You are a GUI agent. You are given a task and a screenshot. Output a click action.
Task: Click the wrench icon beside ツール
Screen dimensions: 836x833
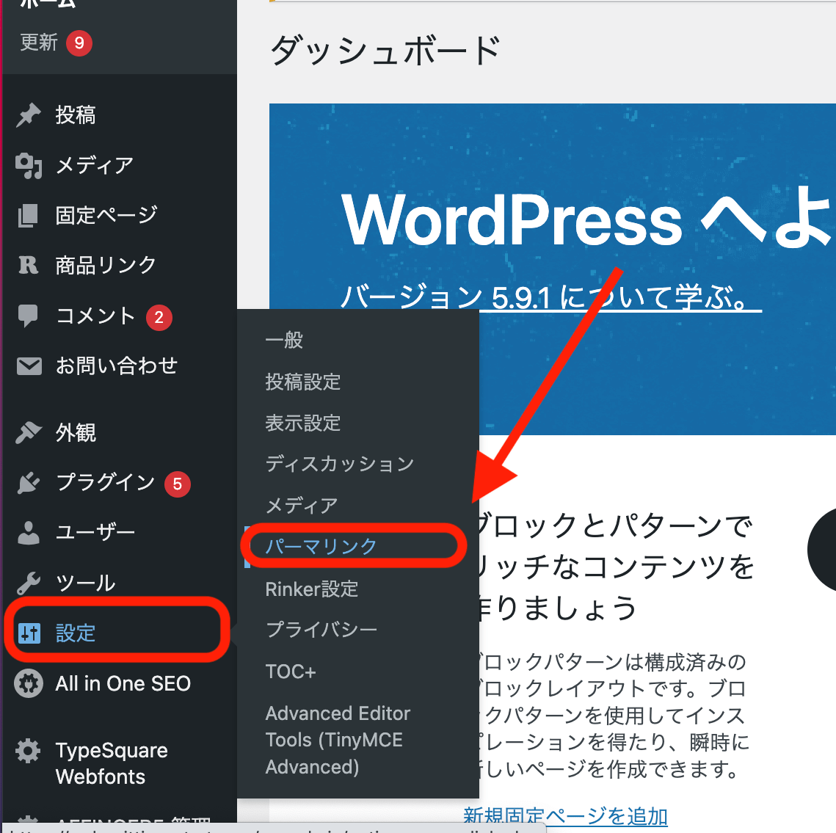click(28, 583)
